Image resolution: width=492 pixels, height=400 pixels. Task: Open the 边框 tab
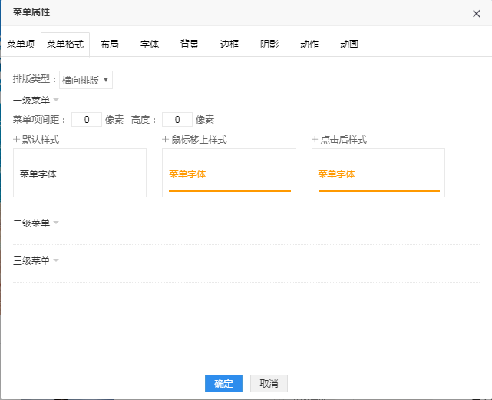click(x=229, y=45)
